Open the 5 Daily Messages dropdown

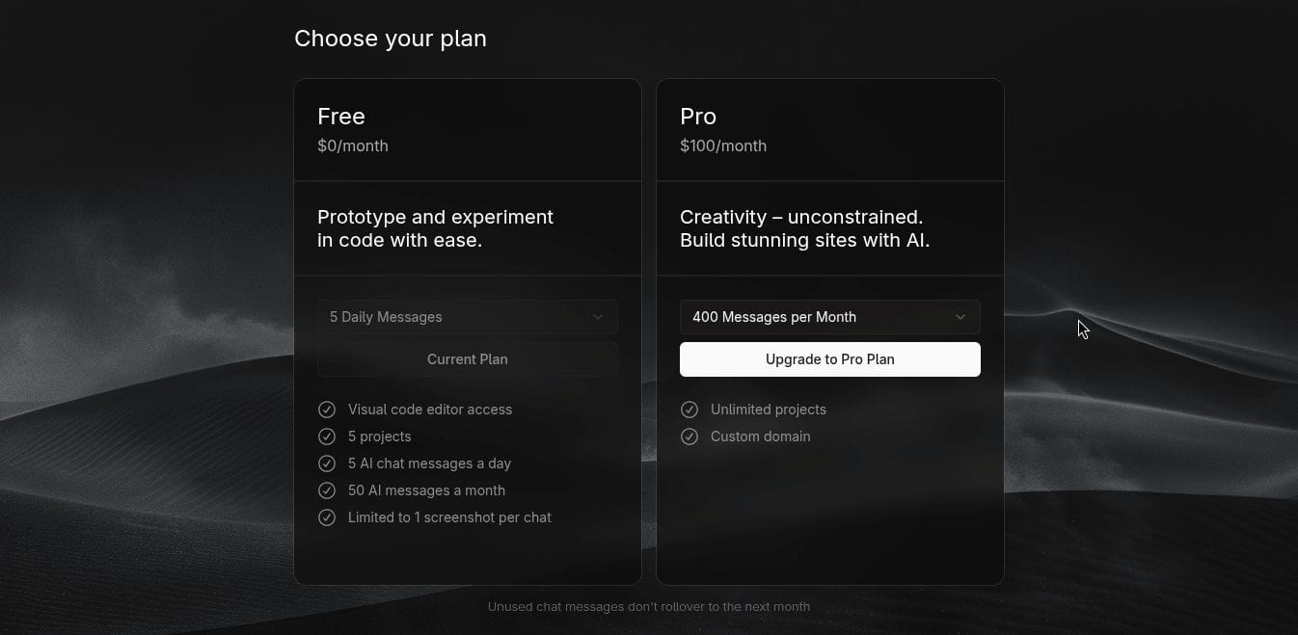pos(467,316)
